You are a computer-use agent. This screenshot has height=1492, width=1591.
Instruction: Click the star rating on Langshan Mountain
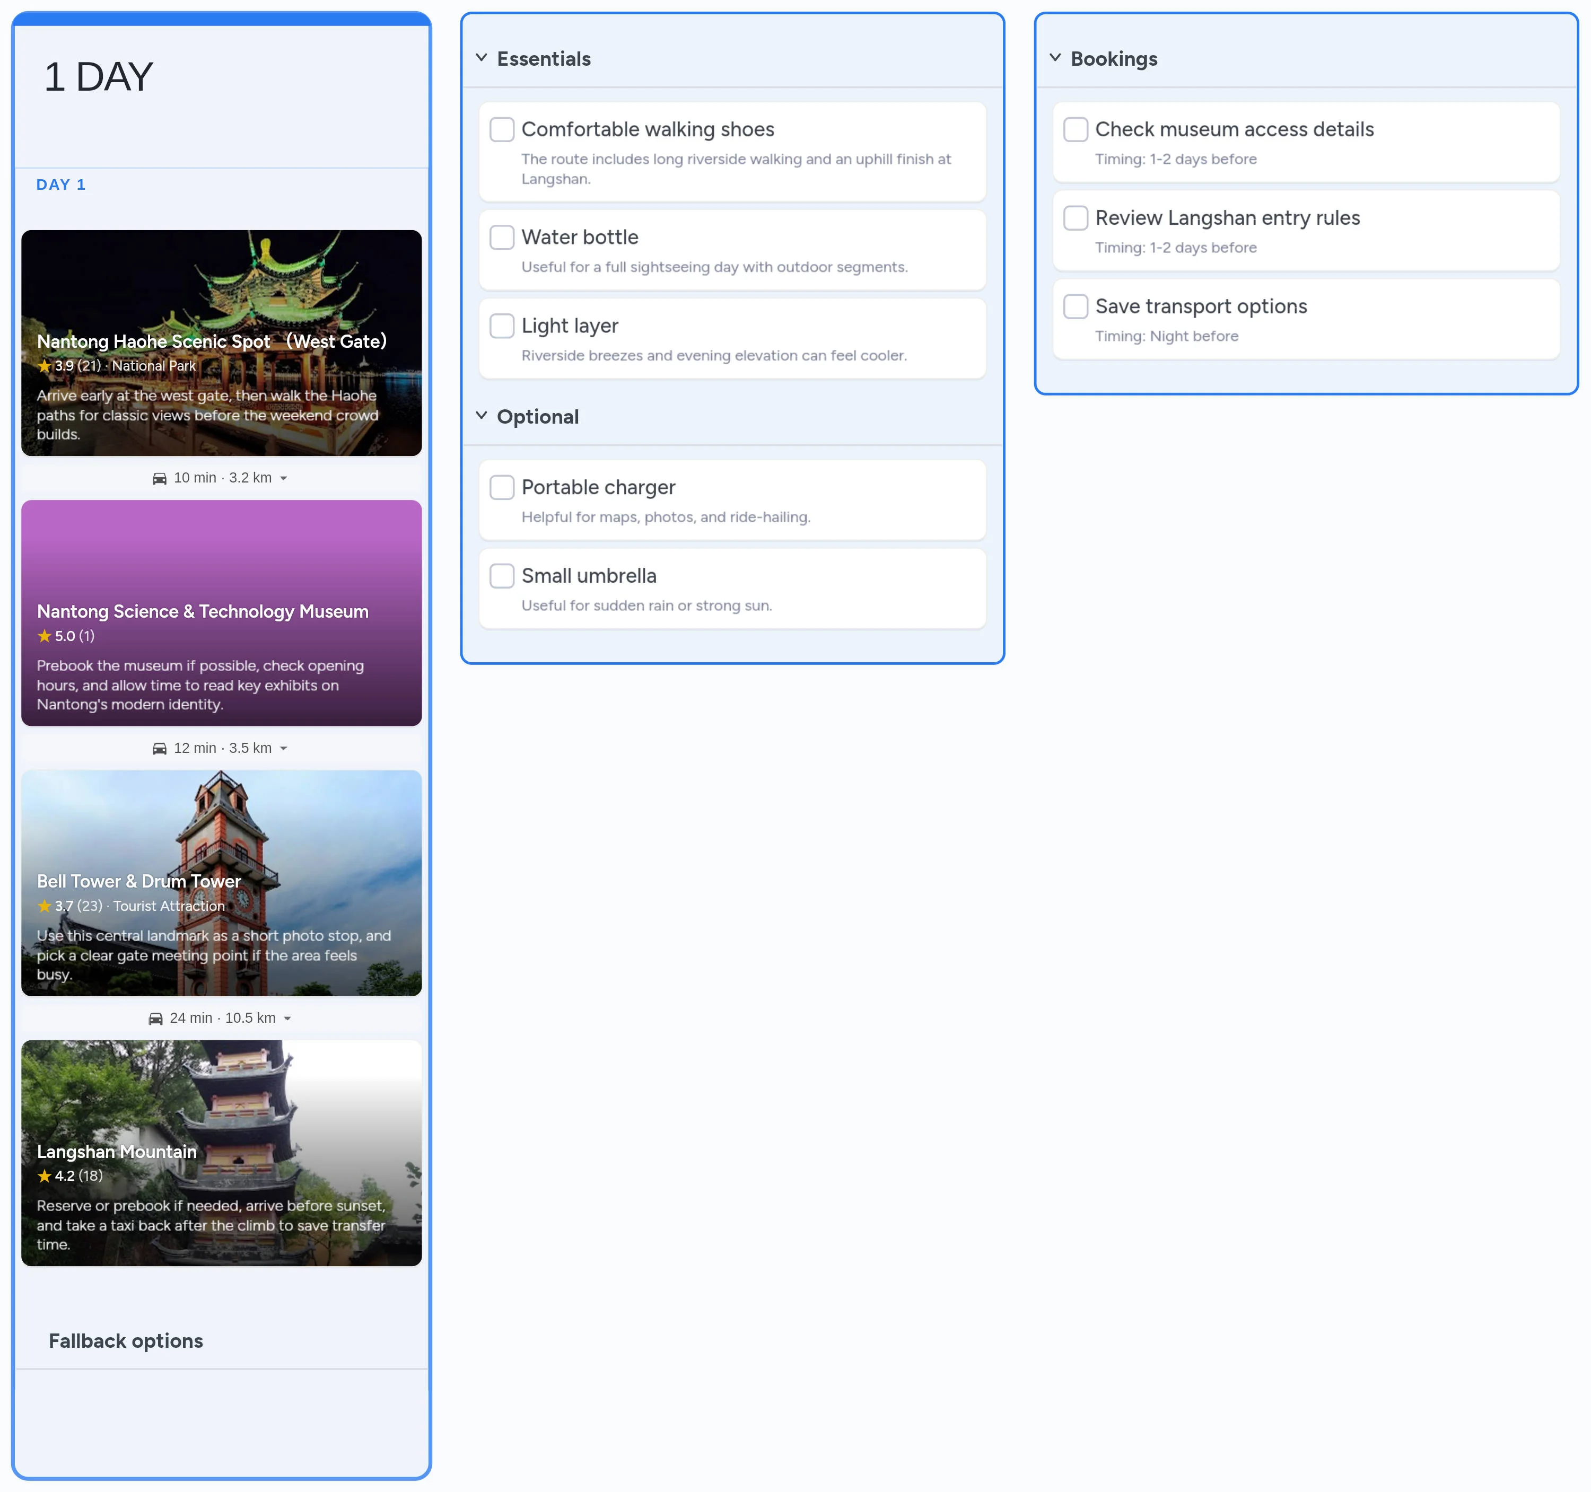pyautogui.click(x=45, y=1176)
